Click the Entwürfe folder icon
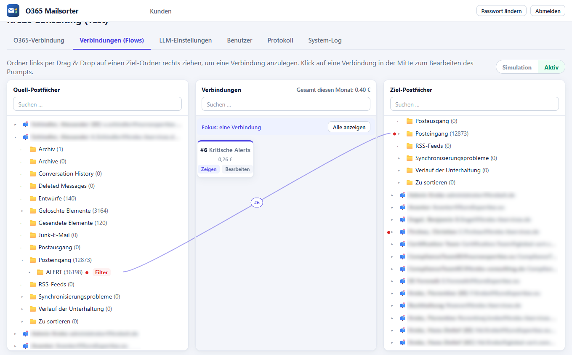This screenshot has width=572, height=355. pyautogui.click(x=33, y=198)
